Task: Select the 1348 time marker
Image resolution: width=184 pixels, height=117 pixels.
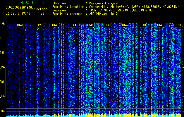Action: click(x=142, y=25)
